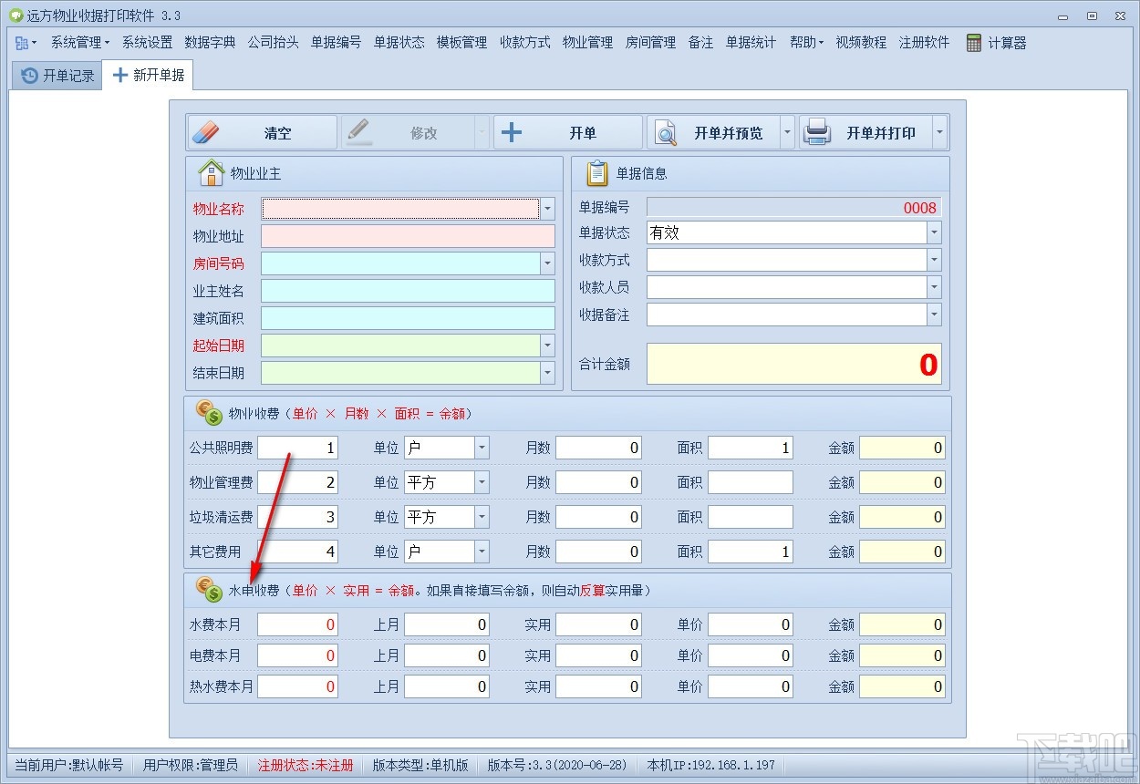Expand the 物业名称 dropdown
The width and height of the screenshot is (1140, 784).
(x=547, y=209)
